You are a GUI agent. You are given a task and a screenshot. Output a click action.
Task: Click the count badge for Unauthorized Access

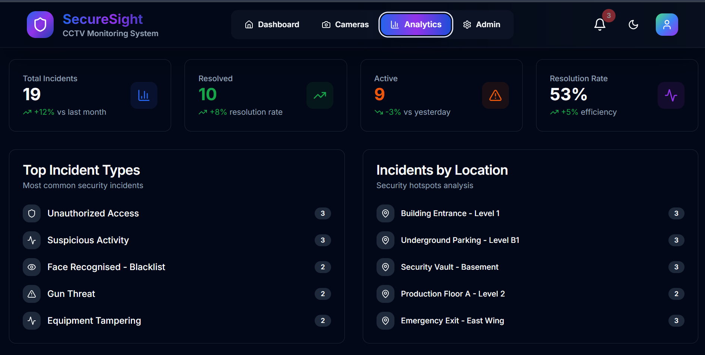click(x=323, y=213)
